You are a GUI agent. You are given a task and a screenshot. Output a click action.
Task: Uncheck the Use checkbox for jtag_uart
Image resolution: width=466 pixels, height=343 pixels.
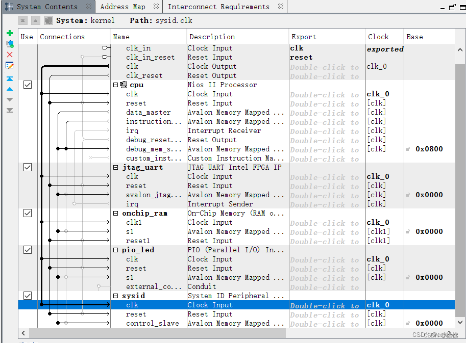pos(28,167)
